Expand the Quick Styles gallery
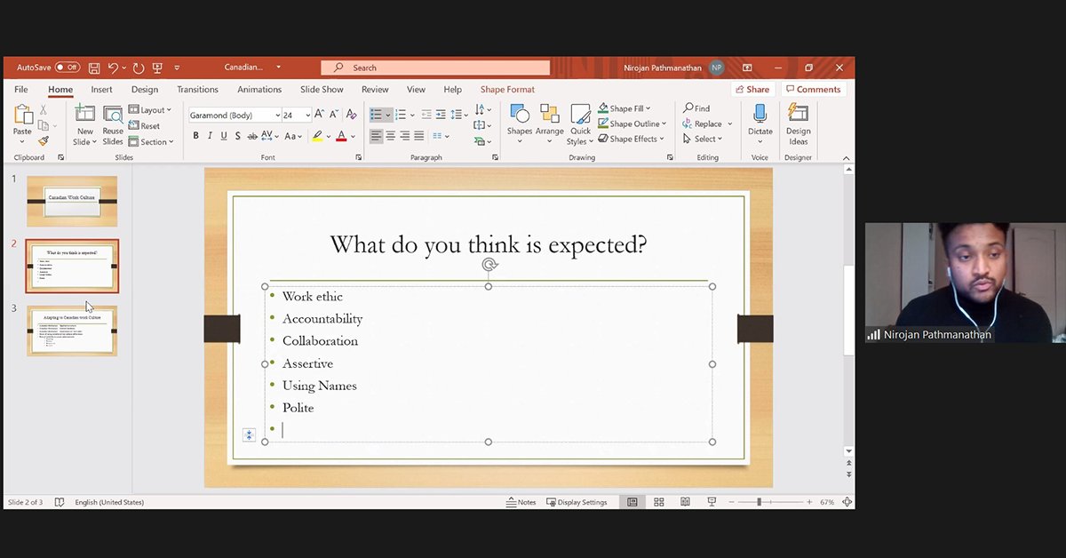Image resolution: width=1066 pixels, height=558 pixels. tap(580, 124)
